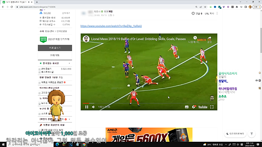The width and height of the screenshot is (262, 147).
Task: Open the Chrome profile avatar
Action: (250, 7)
